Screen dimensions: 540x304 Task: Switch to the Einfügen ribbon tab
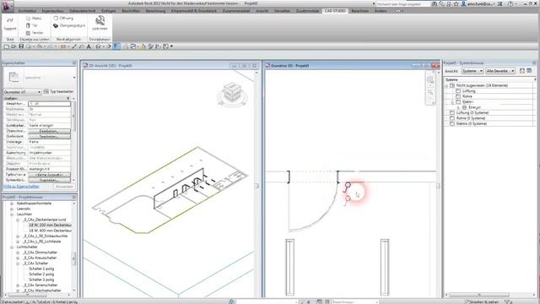tap(109, 11)
